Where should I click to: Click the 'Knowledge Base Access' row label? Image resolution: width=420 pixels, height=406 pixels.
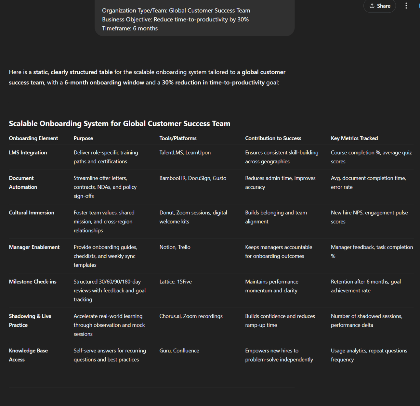coord(28,355)
